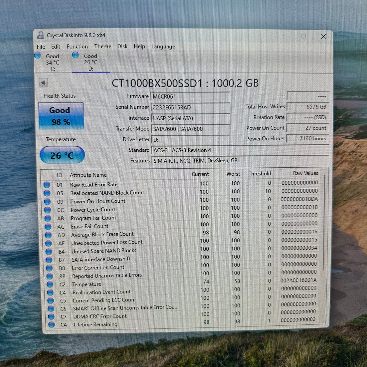Image resolution: width=367 pixels, height=367 pixels.
Task: Click status orb for Power On Hours Count
Action: pos(47,201)
